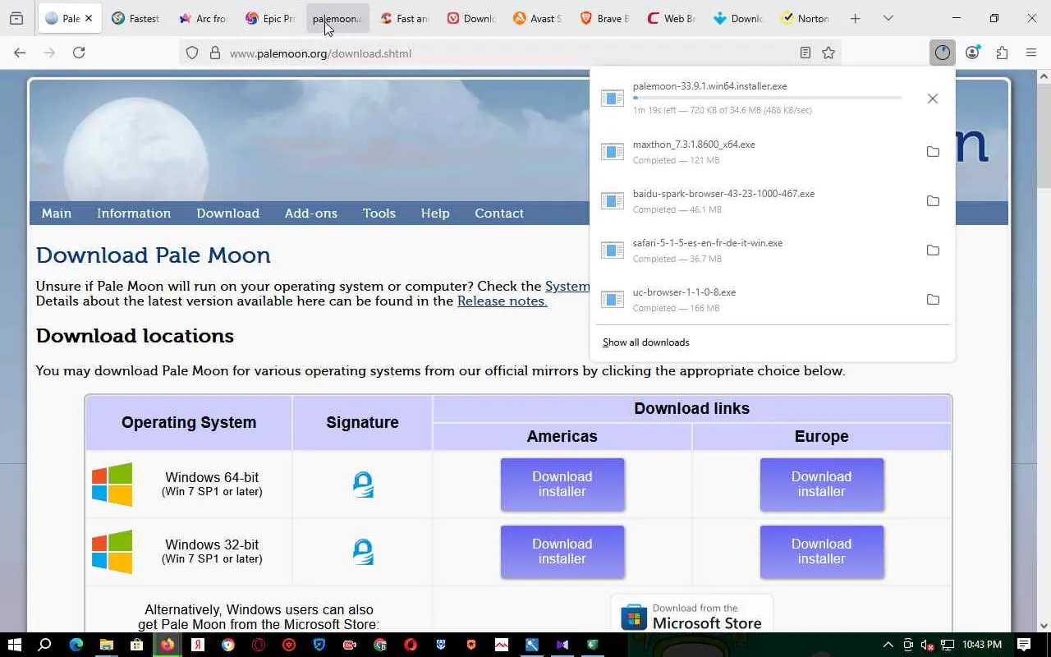This screenshot has width=1051, height=657.
Task: Close the Pale Moon browser tab
Action: point(89,18)
